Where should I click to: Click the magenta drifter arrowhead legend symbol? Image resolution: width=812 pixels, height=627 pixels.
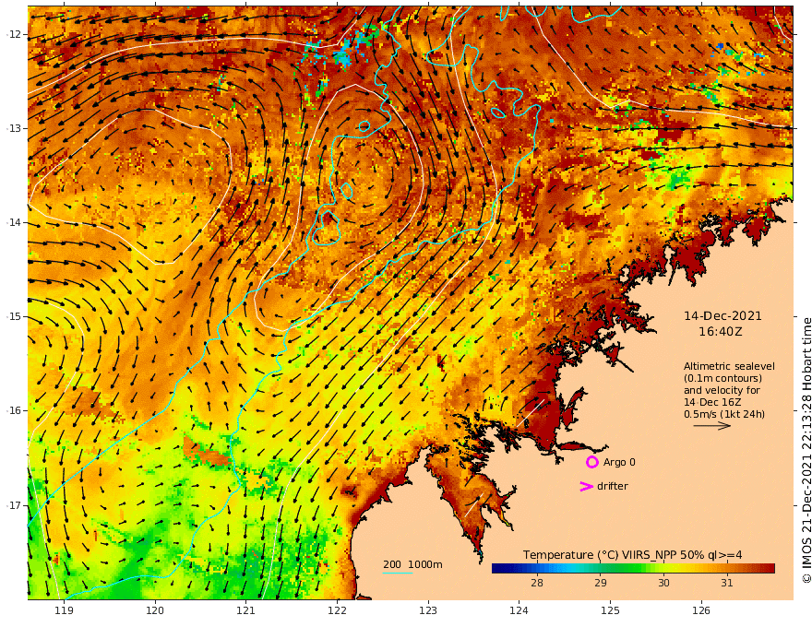pos(586,486)
